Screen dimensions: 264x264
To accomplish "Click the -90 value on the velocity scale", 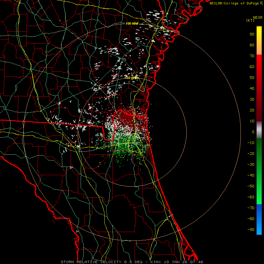I will tap(251, 230).
